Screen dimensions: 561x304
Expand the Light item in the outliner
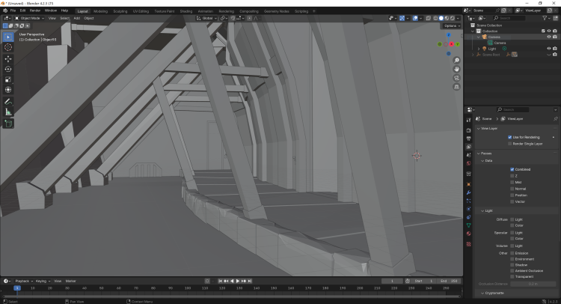coord(479,49)
